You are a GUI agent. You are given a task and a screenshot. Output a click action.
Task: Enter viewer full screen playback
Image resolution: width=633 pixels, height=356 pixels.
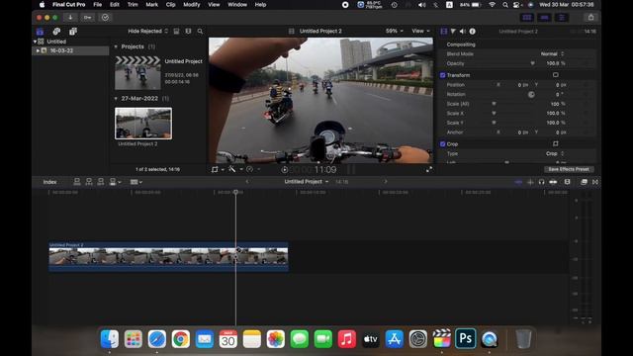[429, 169]
